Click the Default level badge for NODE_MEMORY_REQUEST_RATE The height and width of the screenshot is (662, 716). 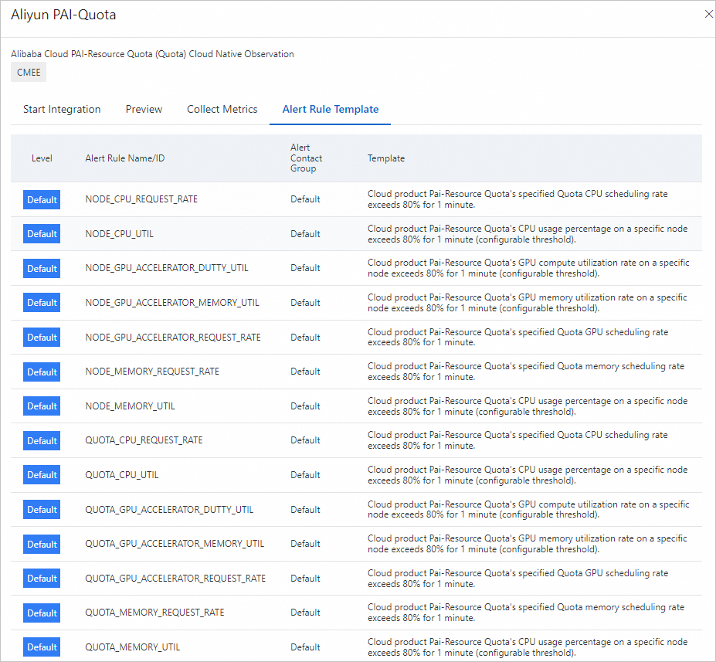point(42,372)
